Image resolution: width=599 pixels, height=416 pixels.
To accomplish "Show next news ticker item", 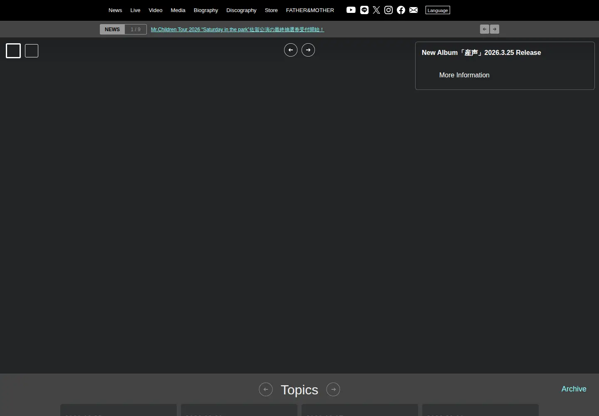I will (x=495, y=29).
